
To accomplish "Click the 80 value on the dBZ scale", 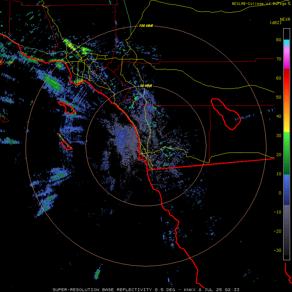I will (x=279, y=40).
